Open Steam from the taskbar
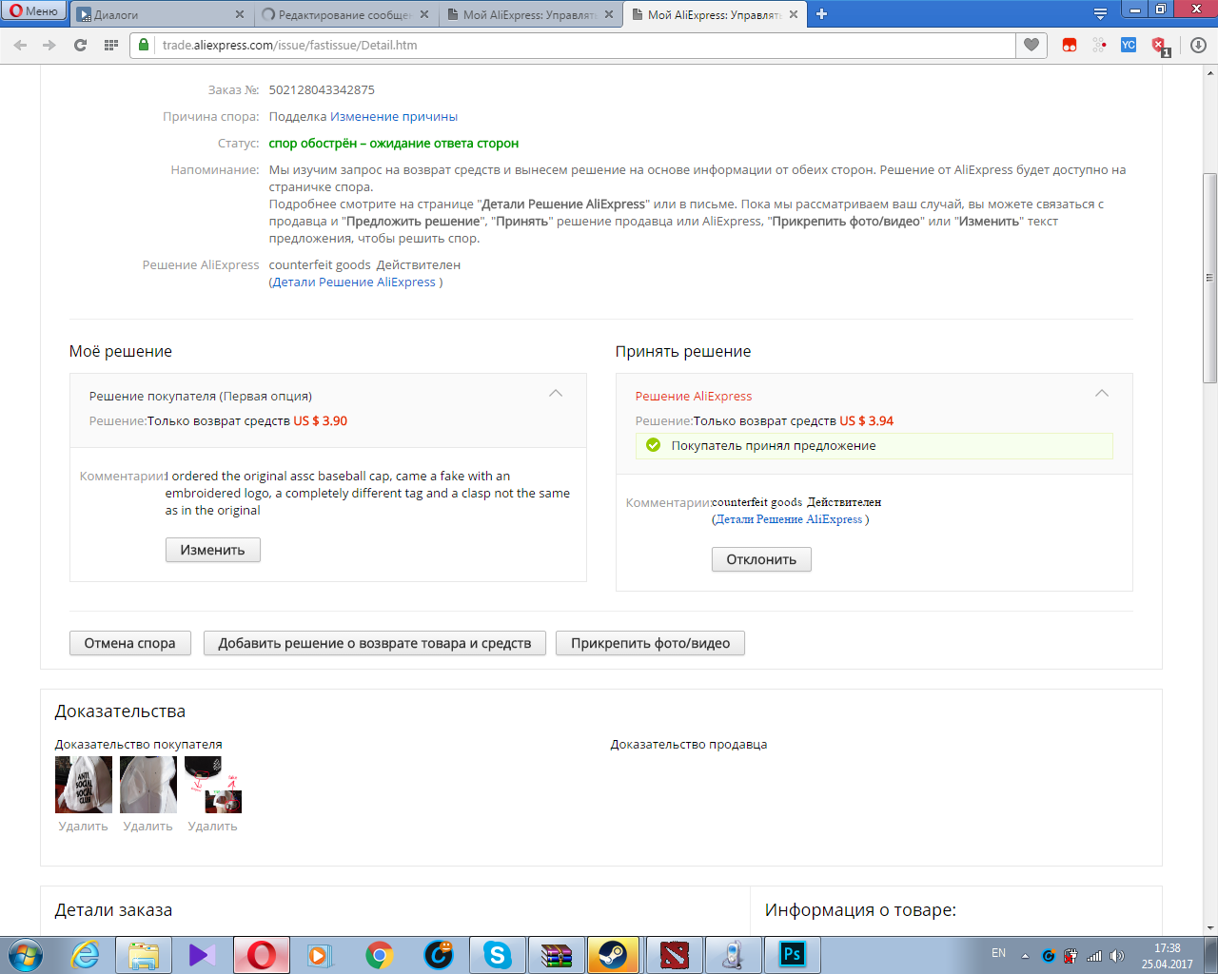This screenshot has width=1218, height=974. 614,955
